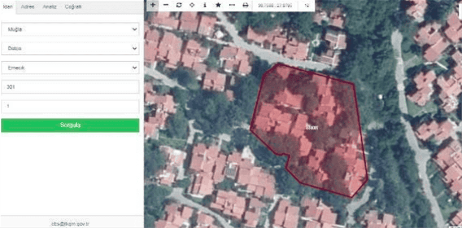Switch to the Adres tab
This screenshot has height=228, width=462.
tap(27, 7)
